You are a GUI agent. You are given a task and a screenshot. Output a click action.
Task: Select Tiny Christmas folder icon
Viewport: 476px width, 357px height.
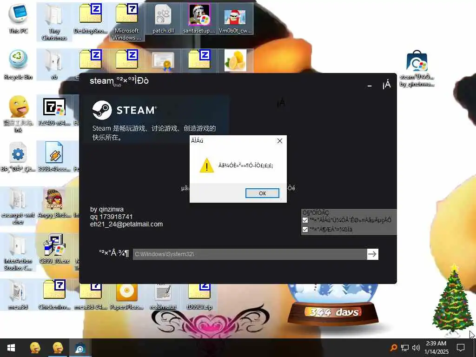click(54, 22)
